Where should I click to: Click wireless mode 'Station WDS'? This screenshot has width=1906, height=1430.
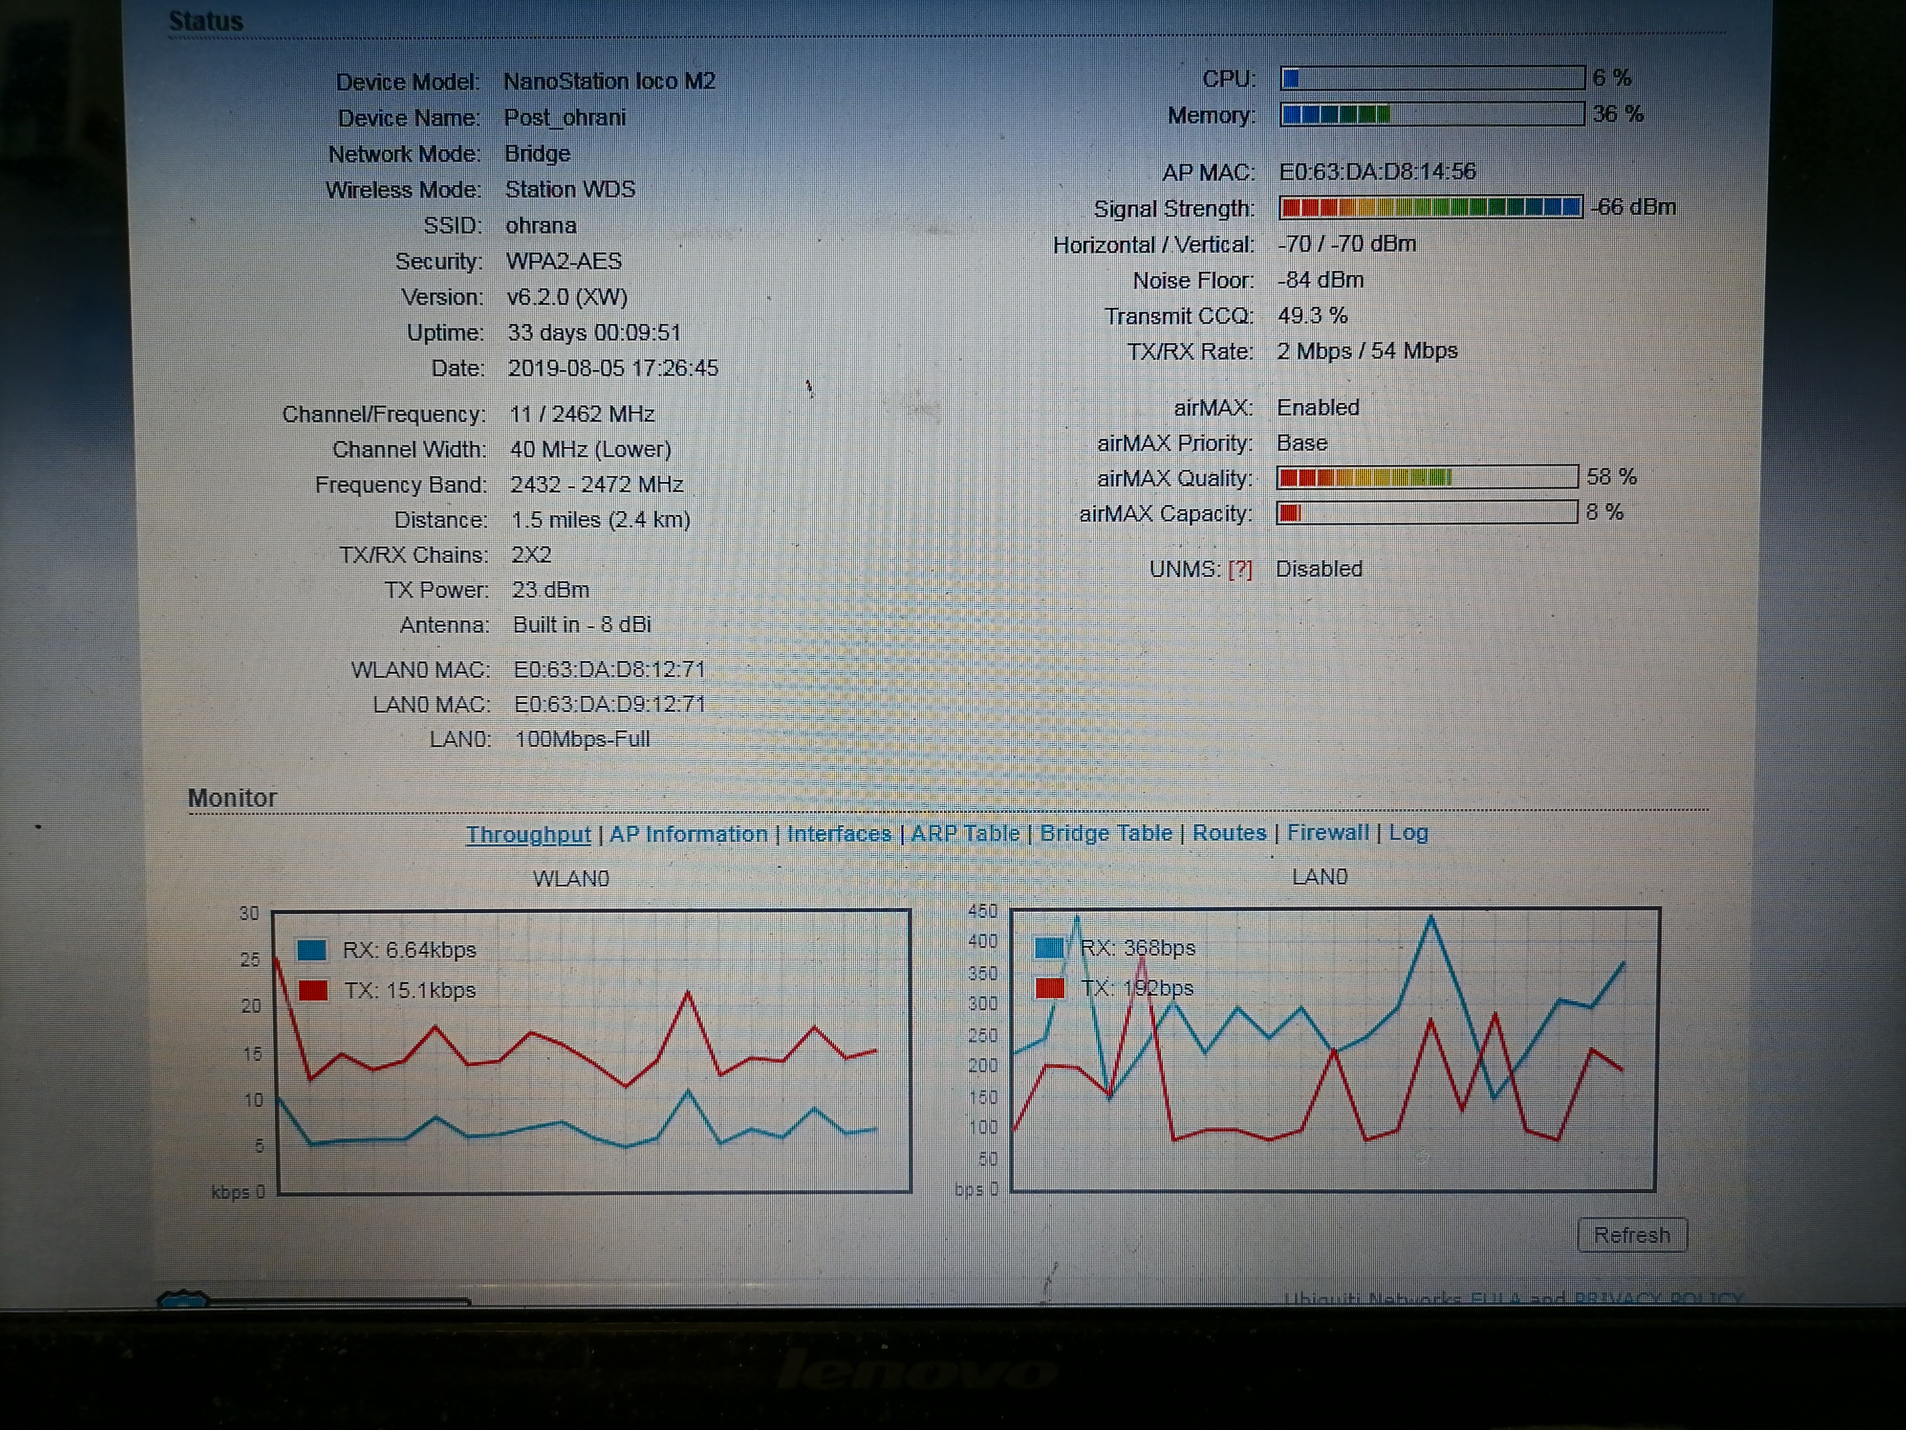click(570, 189)
